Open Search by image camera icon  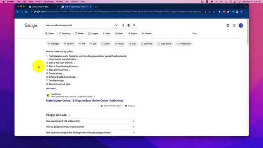129,25
